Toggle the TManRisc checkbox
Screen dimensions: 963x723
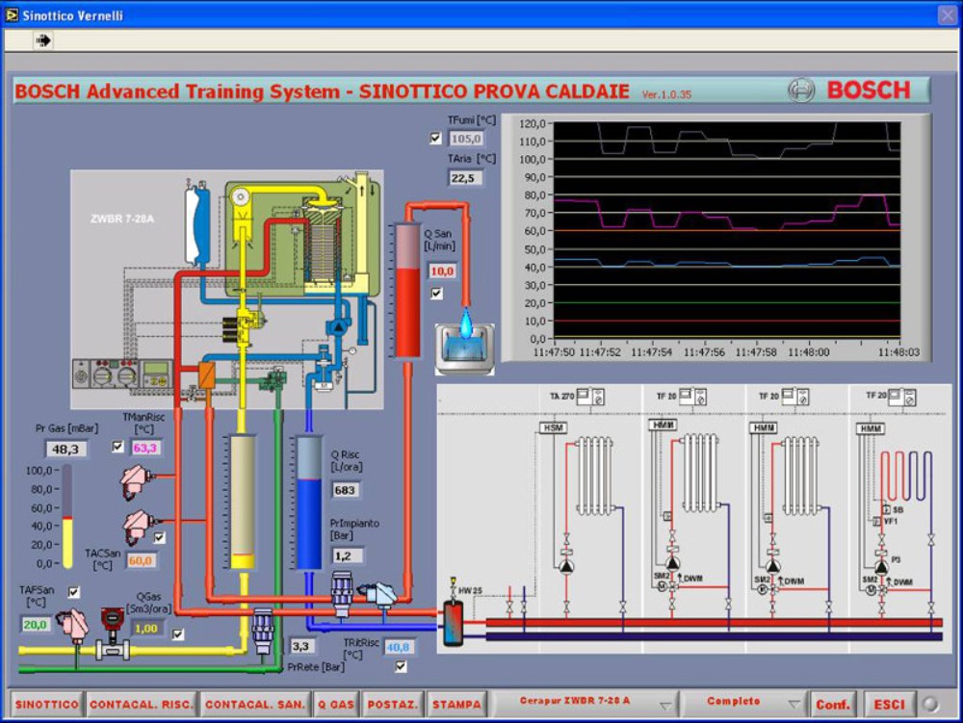point(117,446)
